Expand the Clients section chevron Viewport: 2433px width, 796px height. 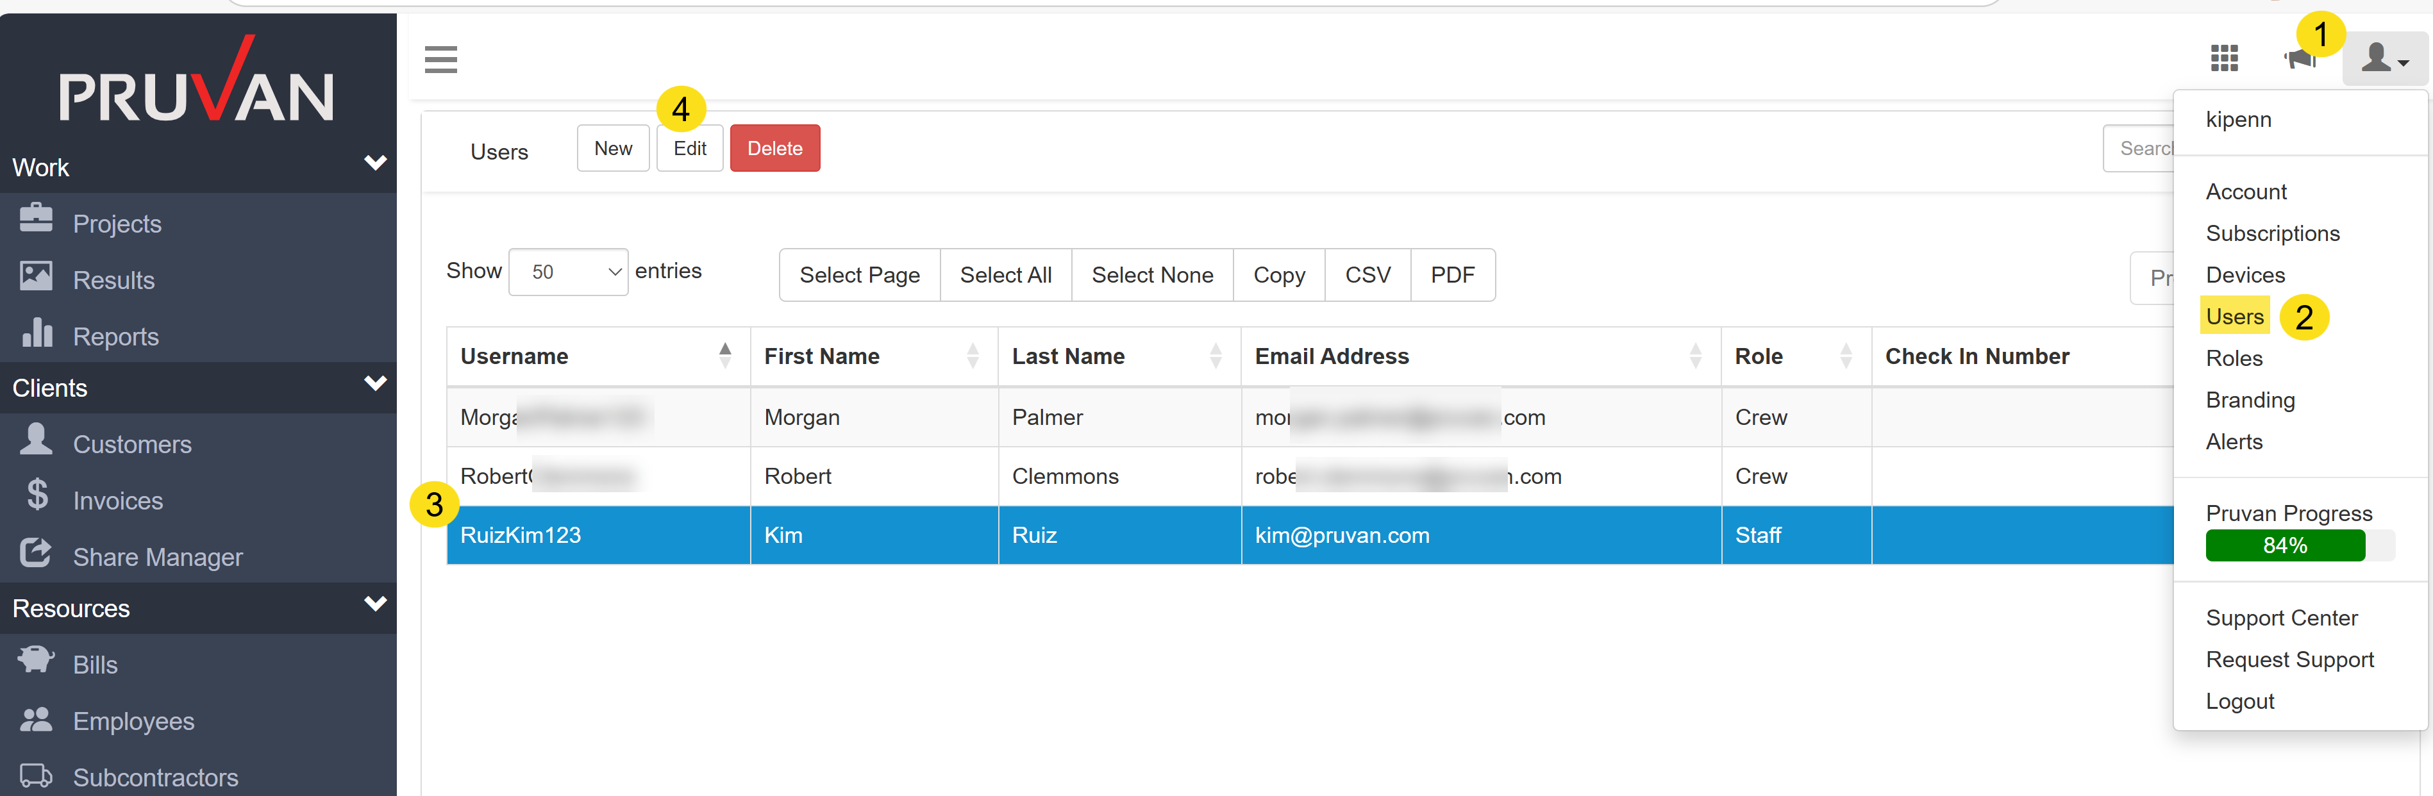pyautogui.click(x=375, y=385)
